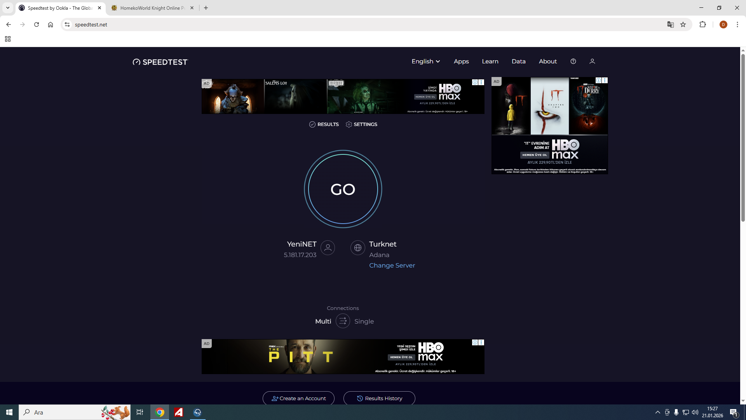Select the Single connection mode
Screen dimensions: 746x420
[364, 322]
